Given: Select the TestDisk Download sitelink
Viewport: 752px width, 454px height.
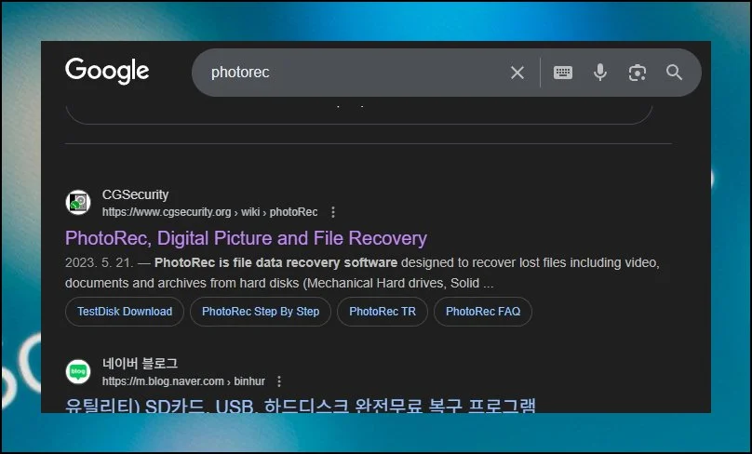Looking at the screenshot, I should click(x=125, y=312).
